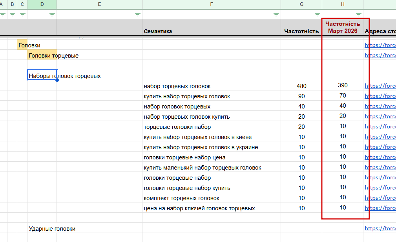This screenshot has width=396, height=242.
Task: Select column G header
Action: coord(301,4)
